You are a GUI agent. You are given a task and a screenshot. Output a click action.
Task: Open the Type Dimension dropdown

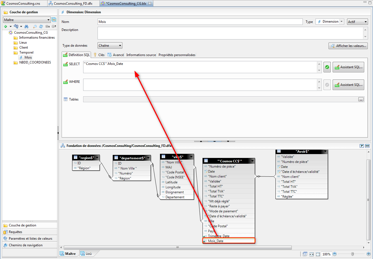342,22
